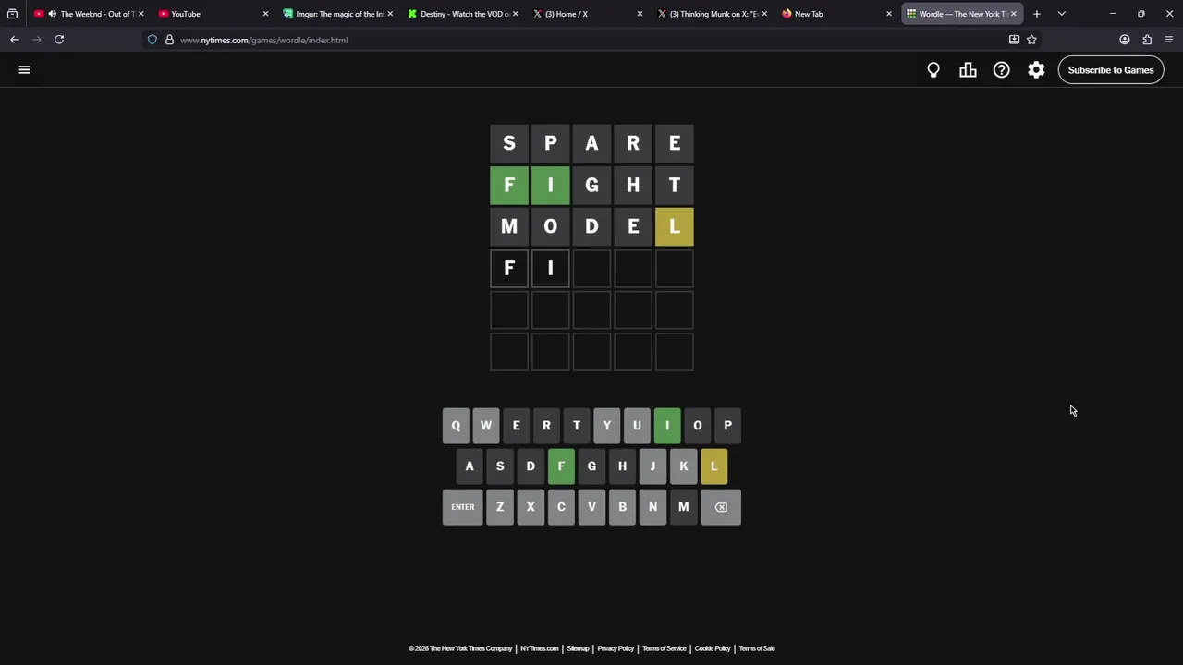Tap the Y key on Wordle keyboard
The image size is (1183, 665).
(606, 426)
